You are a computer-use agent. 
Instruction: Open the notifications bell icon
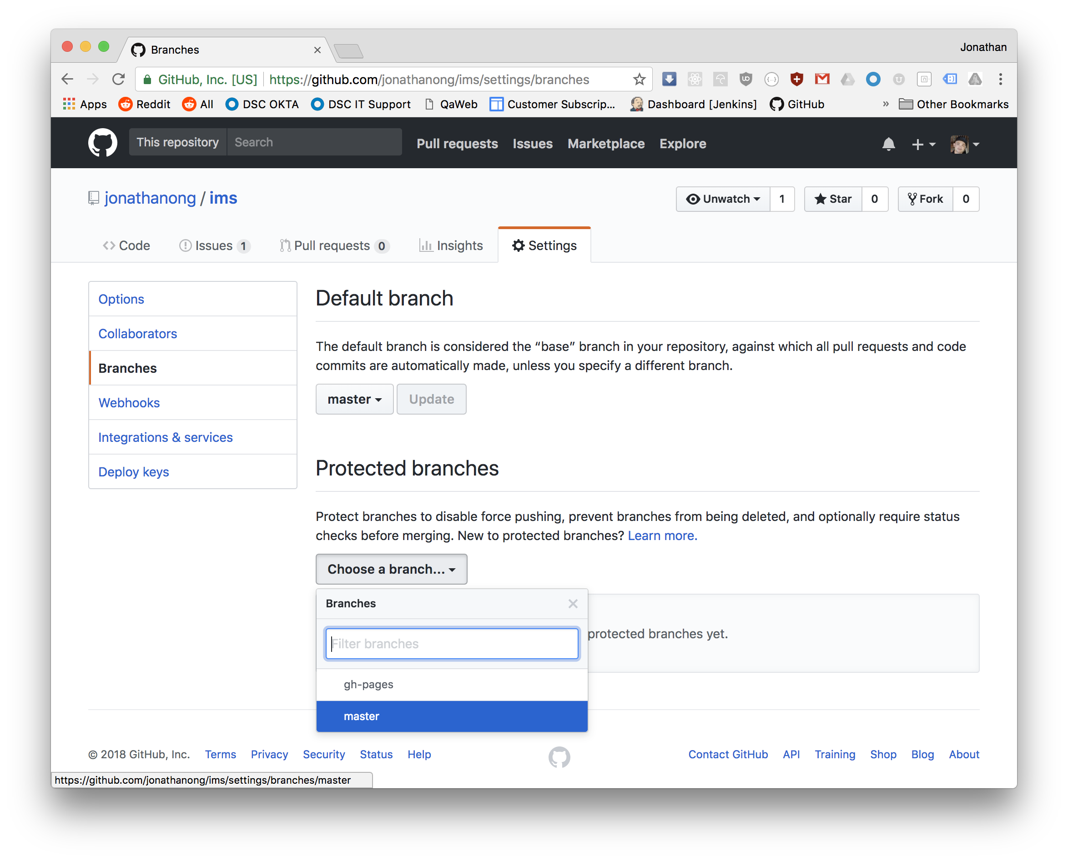888,144
